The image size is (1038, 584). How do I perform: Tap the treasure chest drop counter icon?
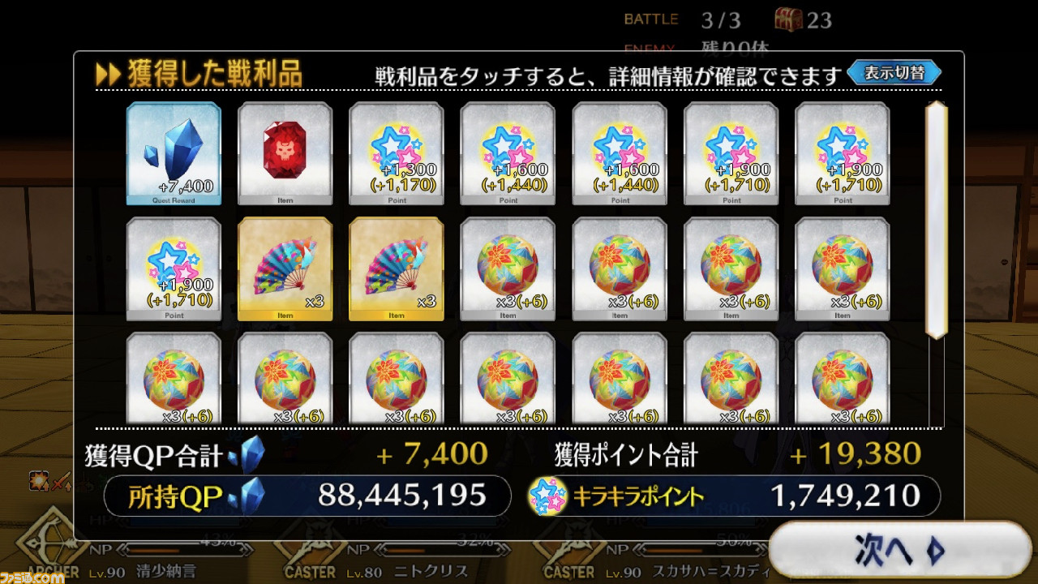(788, 19)
